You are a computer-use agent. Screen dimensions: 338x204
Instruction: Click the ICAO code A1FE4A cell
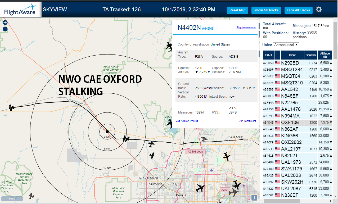(x=268, y=103)
